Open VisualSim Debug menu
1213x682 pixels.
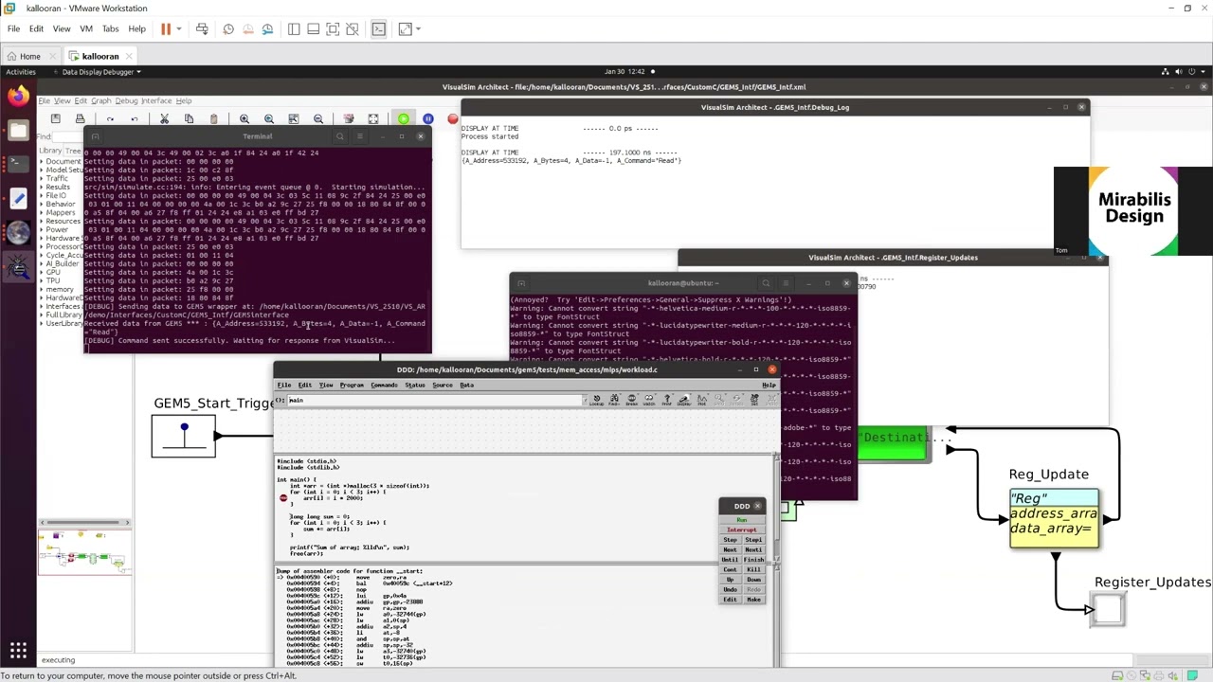(x=126, y=100)
